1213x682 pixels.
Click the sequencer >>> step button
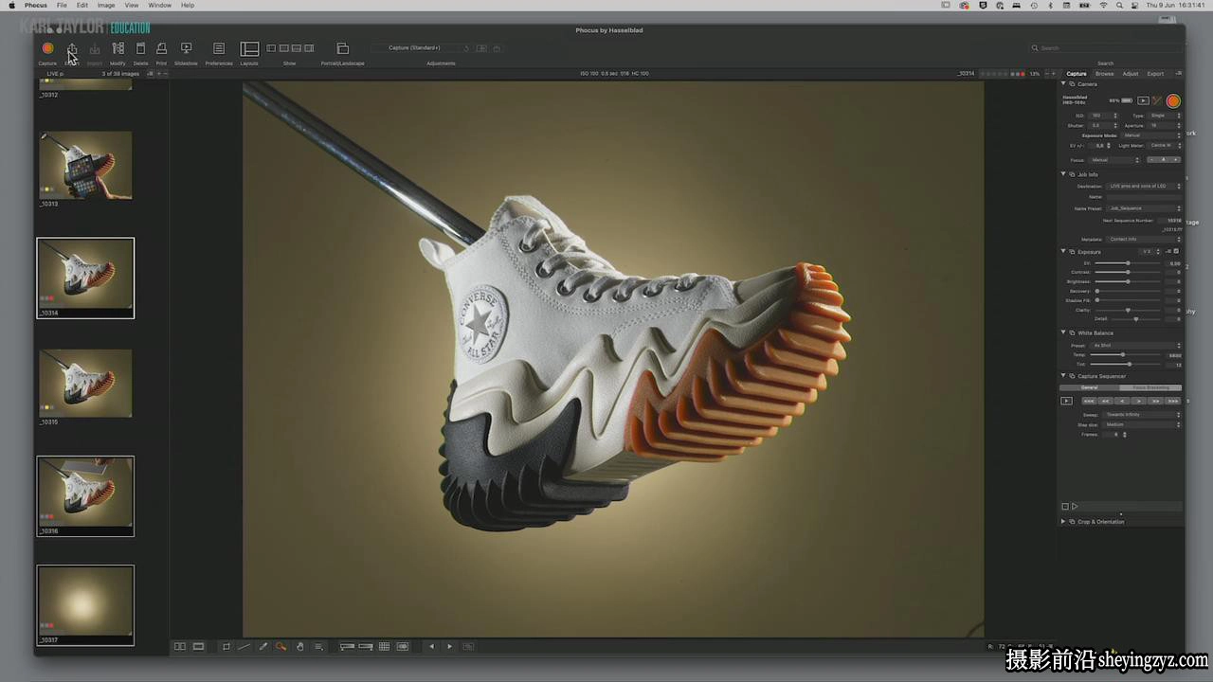point(1173,401)
